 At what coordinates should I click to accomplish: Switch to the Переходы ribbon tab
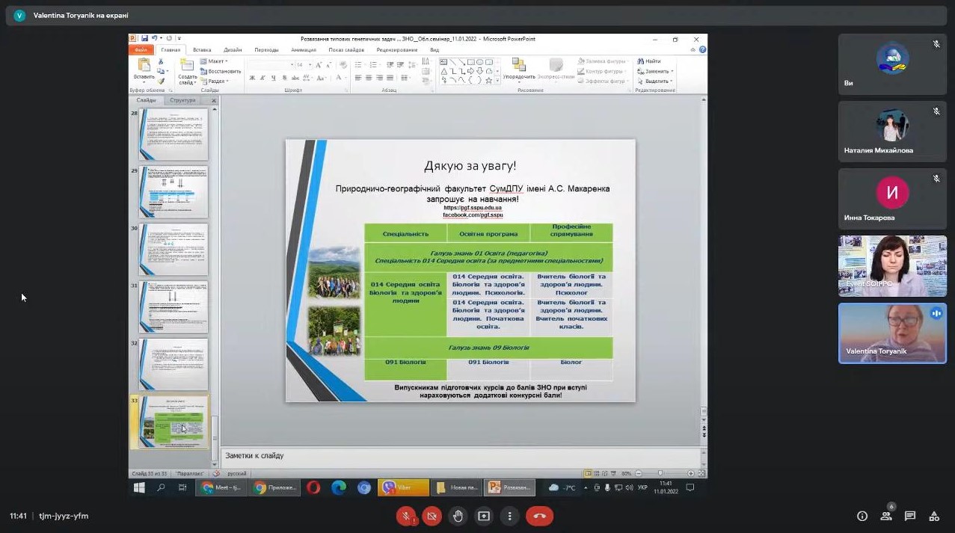click(x=266, y=50)
